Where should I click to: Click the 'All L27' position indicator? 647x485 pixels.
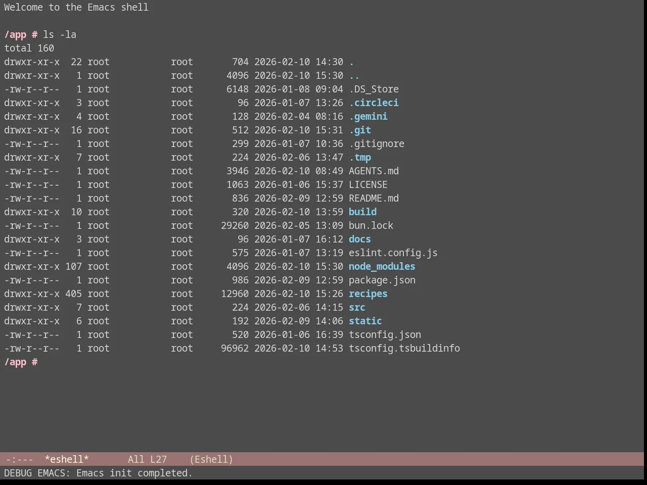[x=147, y=459]
